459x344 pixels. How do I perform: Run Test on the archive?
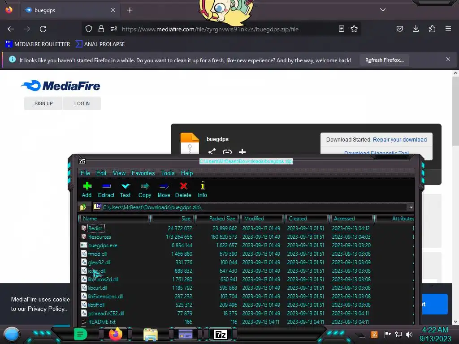coord(126,190)
